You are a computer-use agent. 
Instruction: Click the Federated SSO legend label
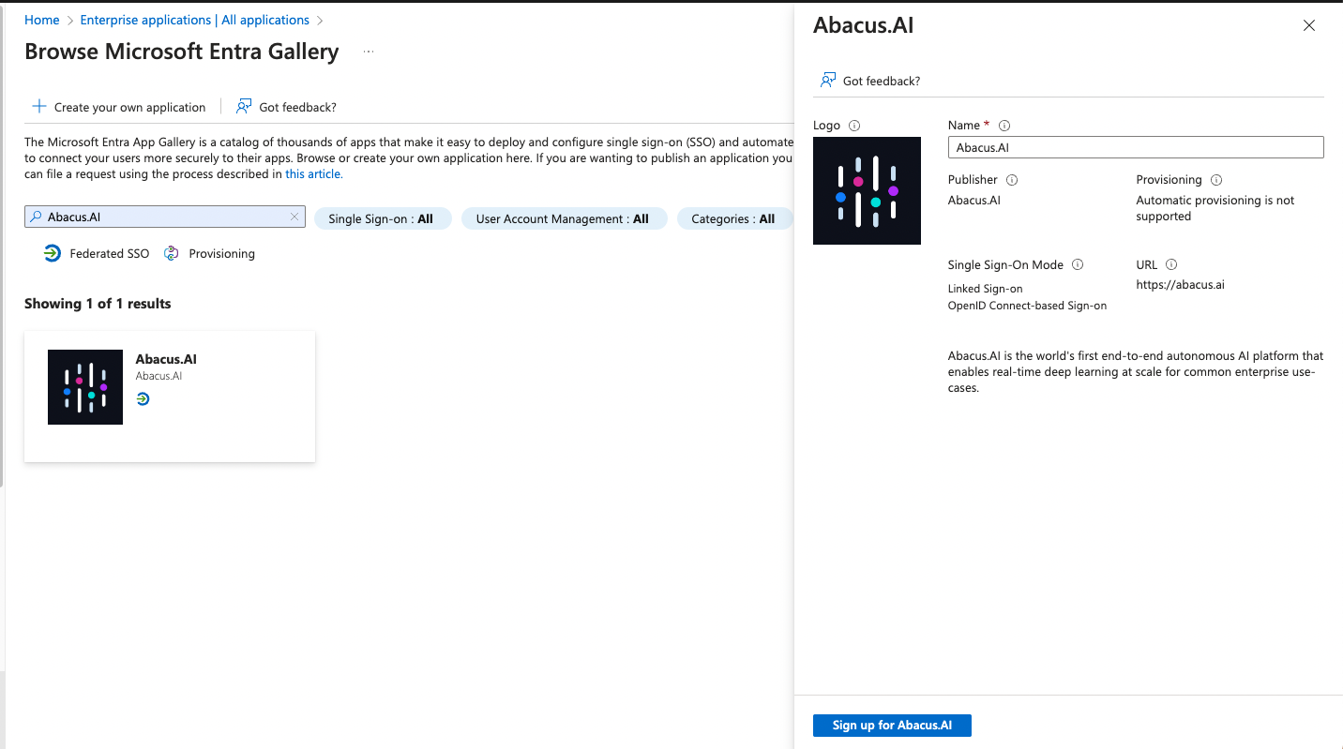110,253
